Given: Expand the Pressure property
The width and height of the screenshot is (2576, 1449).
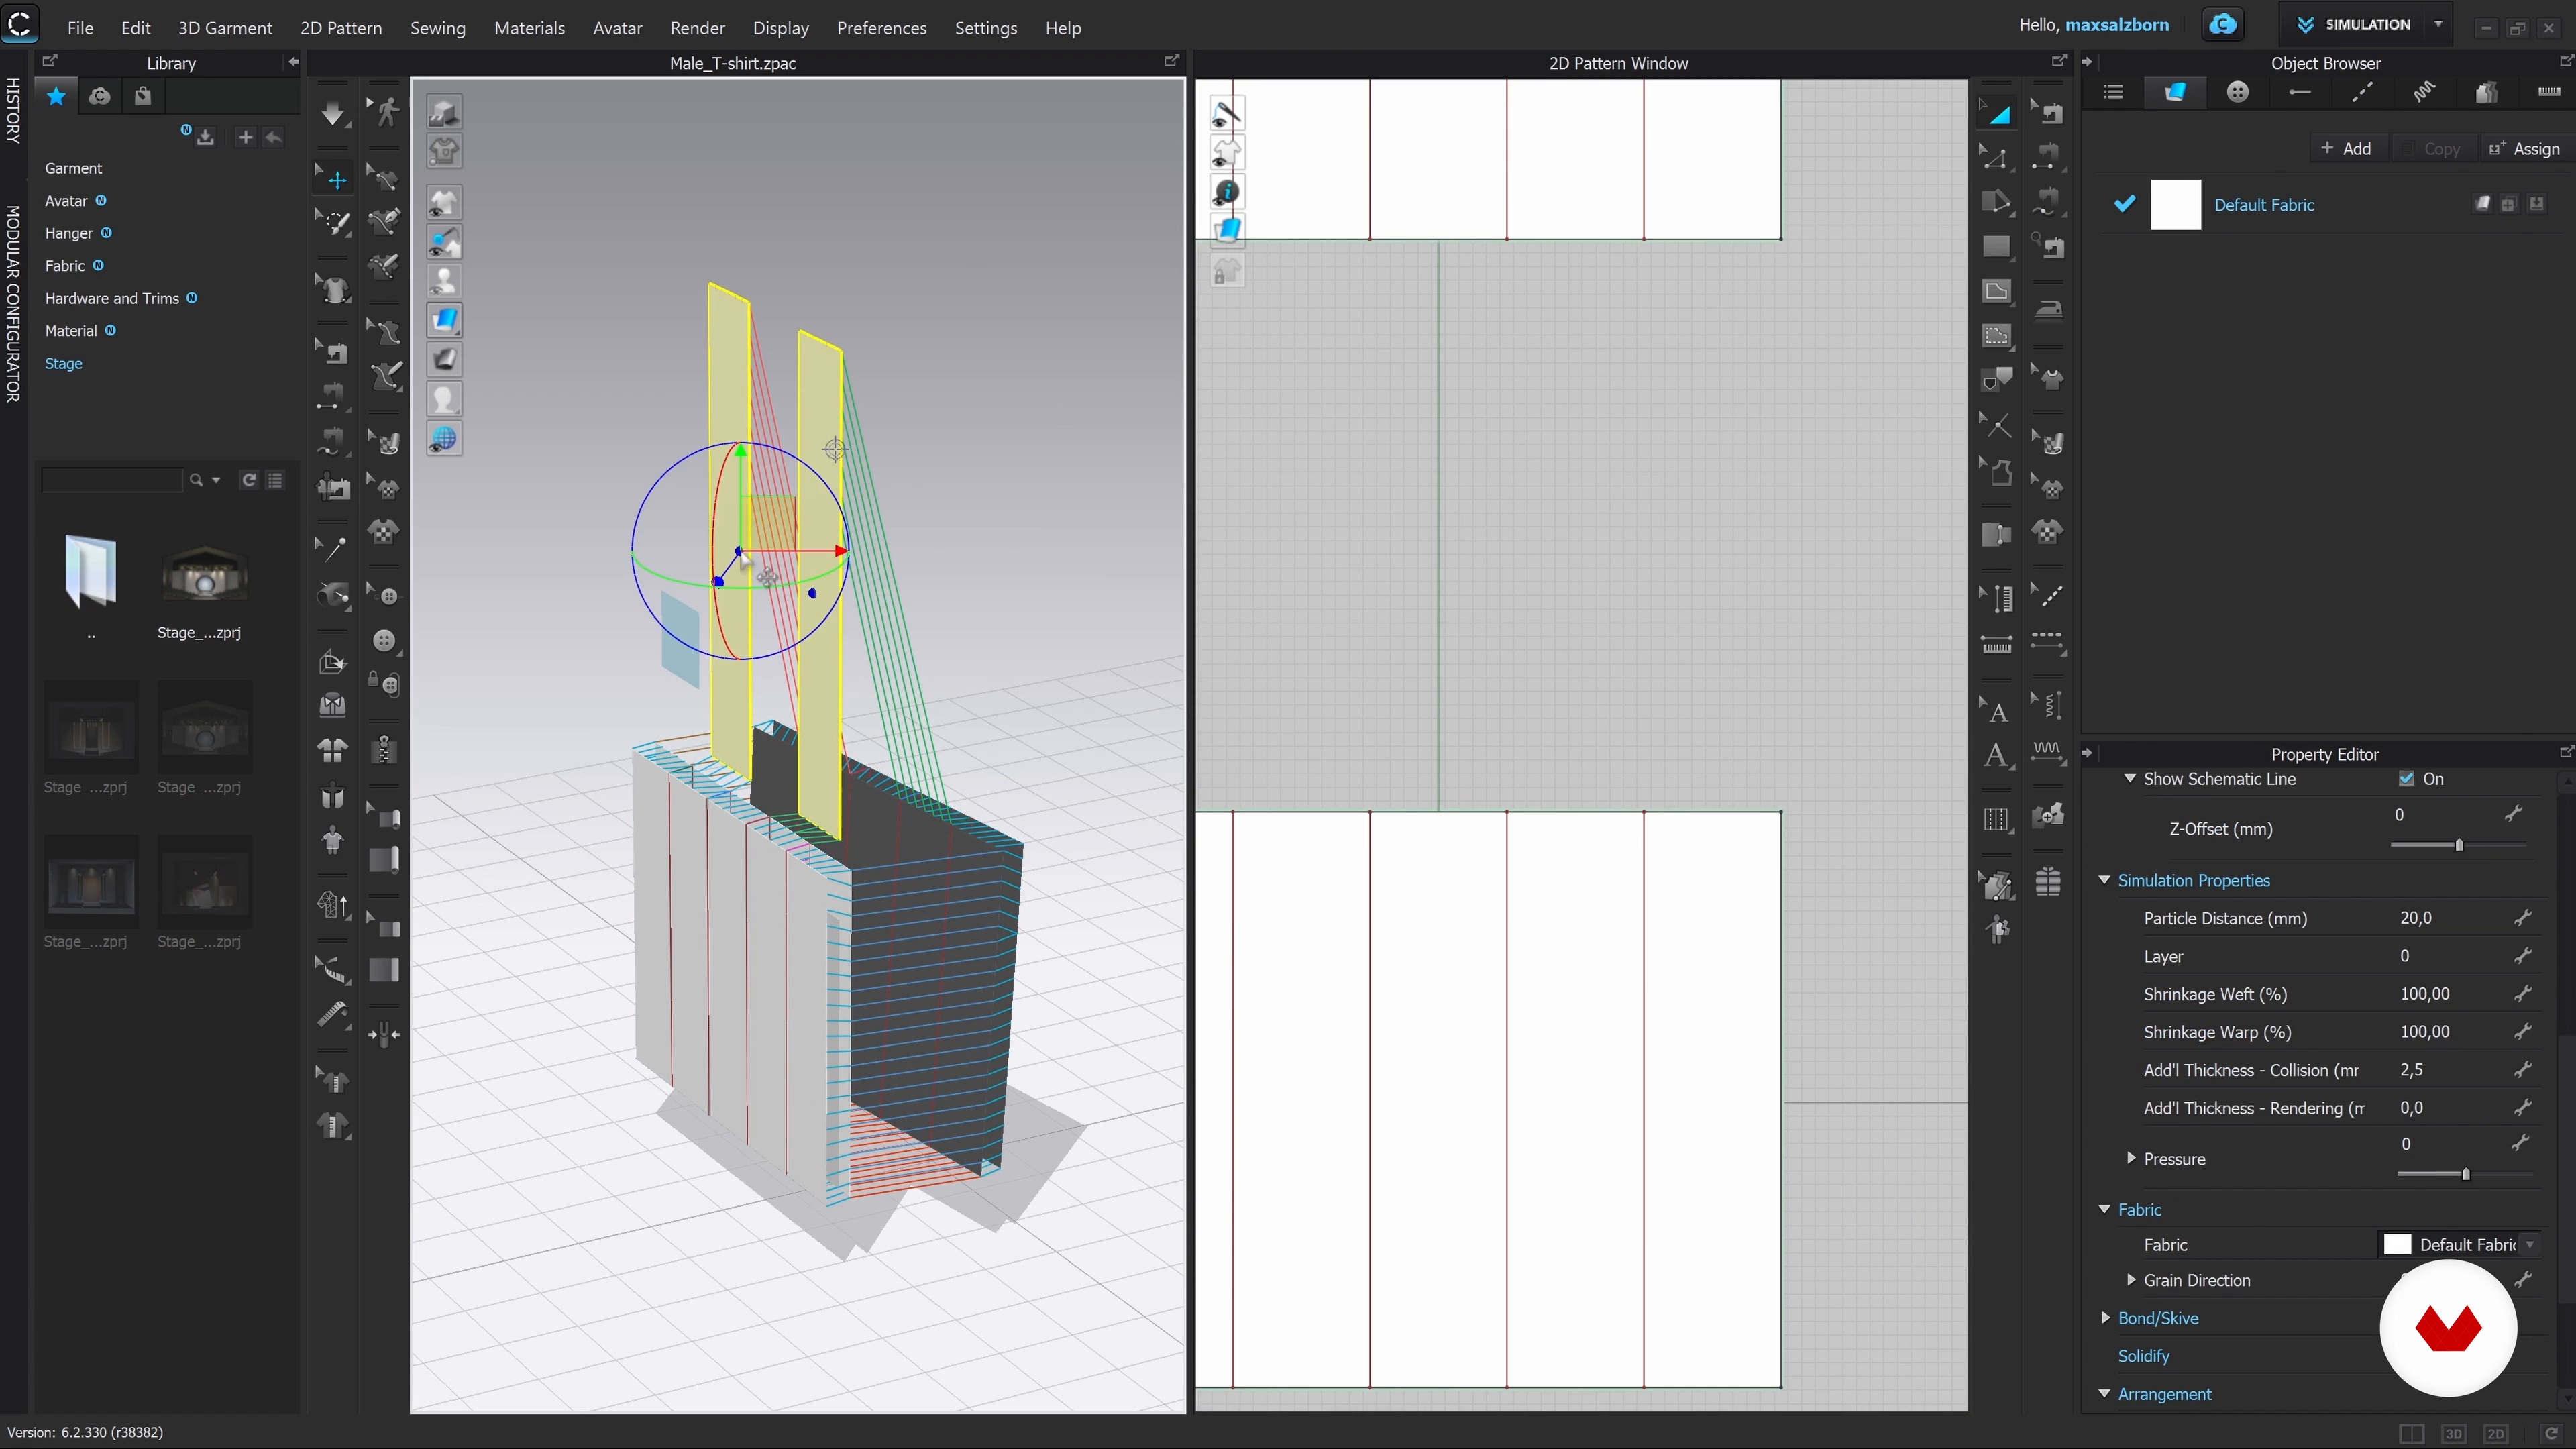Looking at the screenshot, I should point(2131,1158).
